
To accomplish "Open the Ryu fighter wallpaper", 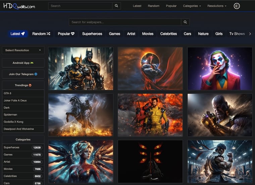I will tap(220, 162).
